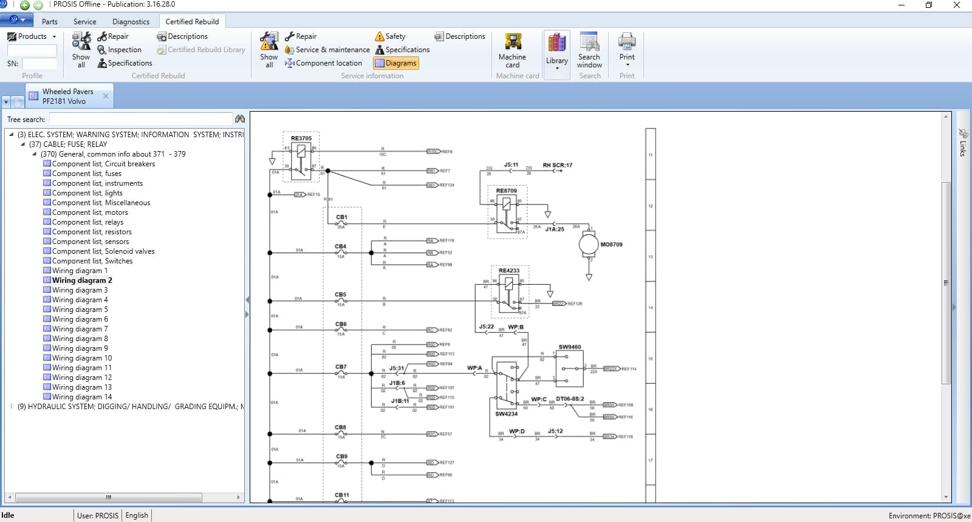Click User: PROSIS in status bar
The height and width of the screenshot is (522, 972).
tap(98, 515)
